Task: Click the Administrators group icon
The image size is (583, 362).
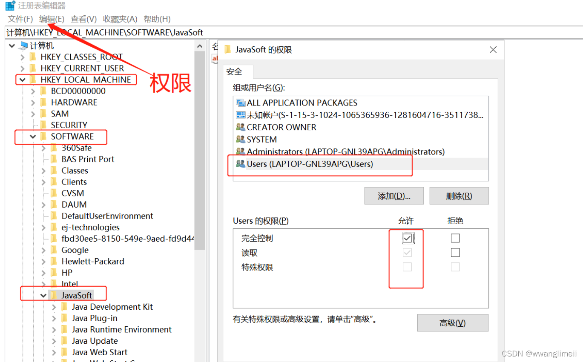Action: point(241,151)
